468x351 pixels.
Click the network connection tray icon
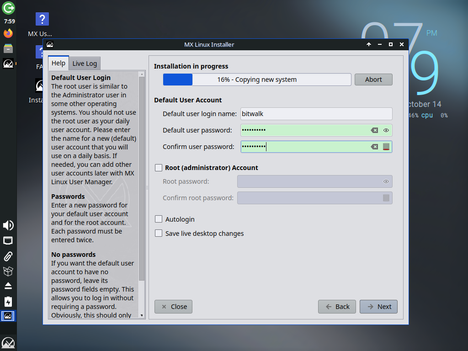coord(8,240)
